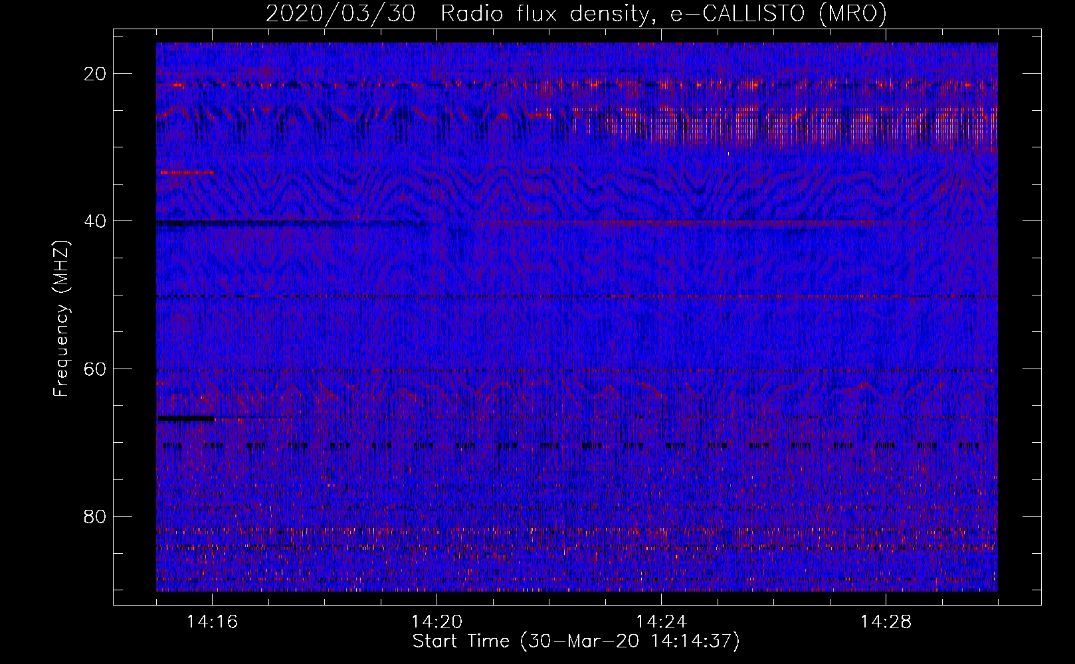
Task: Click the plot title '2020/03/30 Radio flux density'
Action: click(576, 13)
